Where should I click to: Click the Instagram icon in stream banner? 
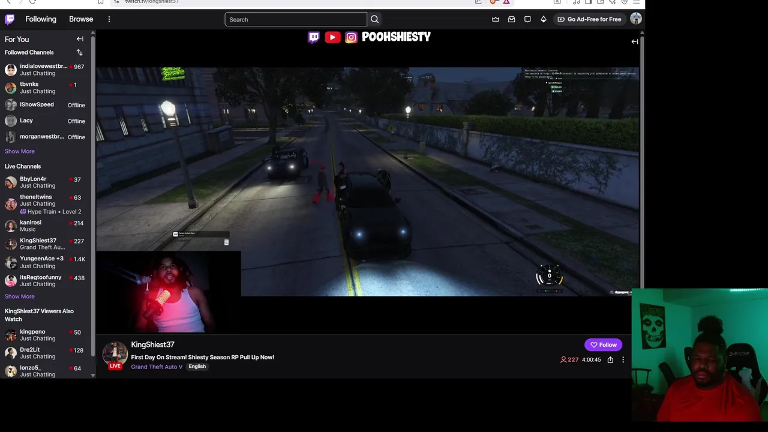point(351,37)
